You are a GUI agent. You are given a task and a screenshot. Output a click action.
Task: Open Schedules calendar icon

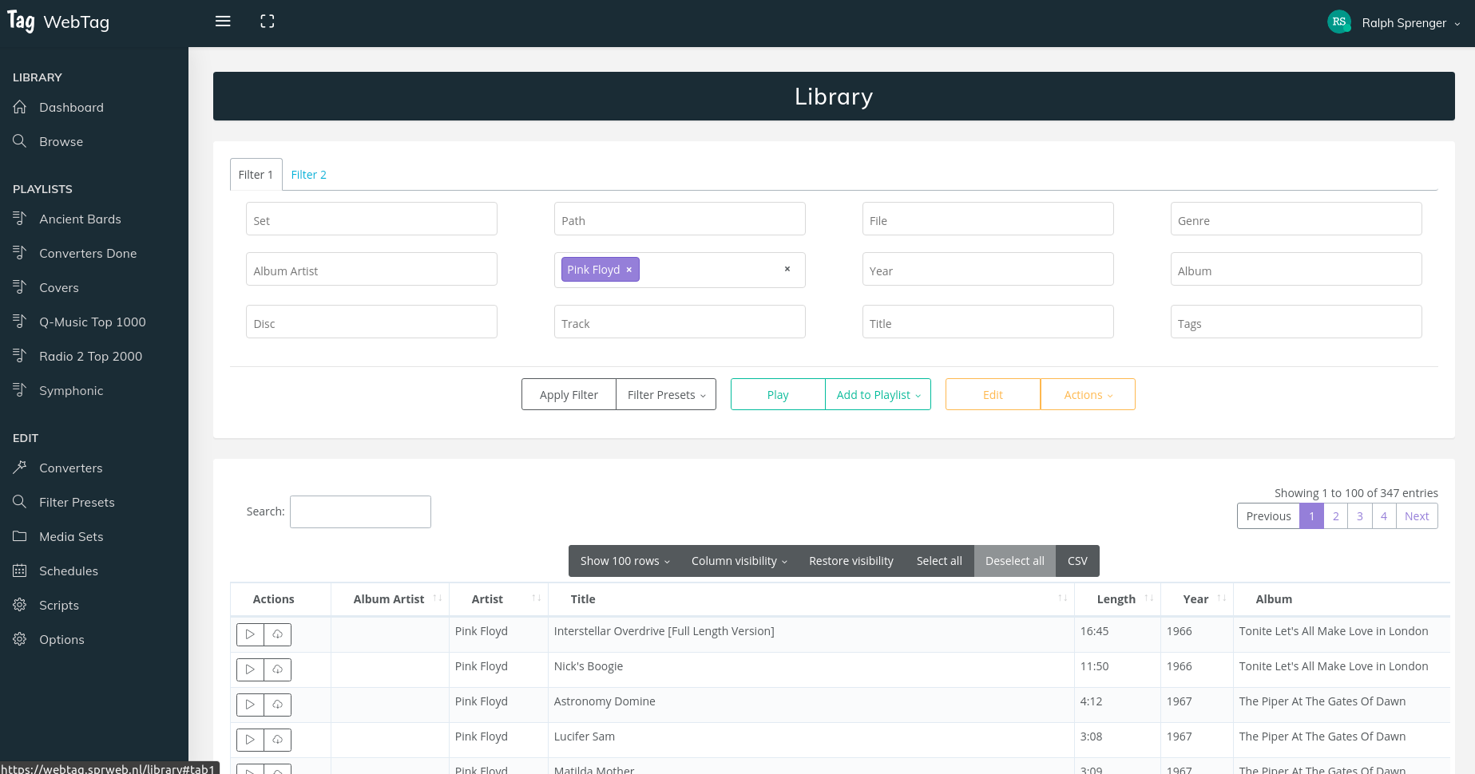20,571
